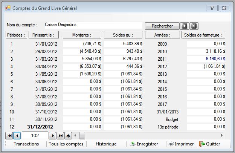
Task: Open Historique from bottom toolbar
Action: point(106,144)
